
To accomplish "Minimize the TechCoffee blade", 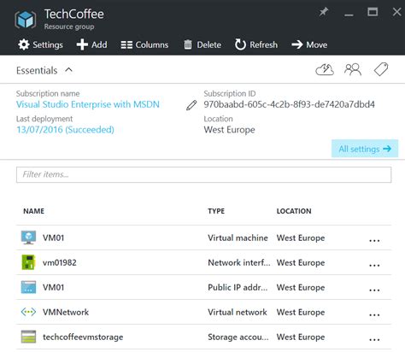I will [349, 15].
